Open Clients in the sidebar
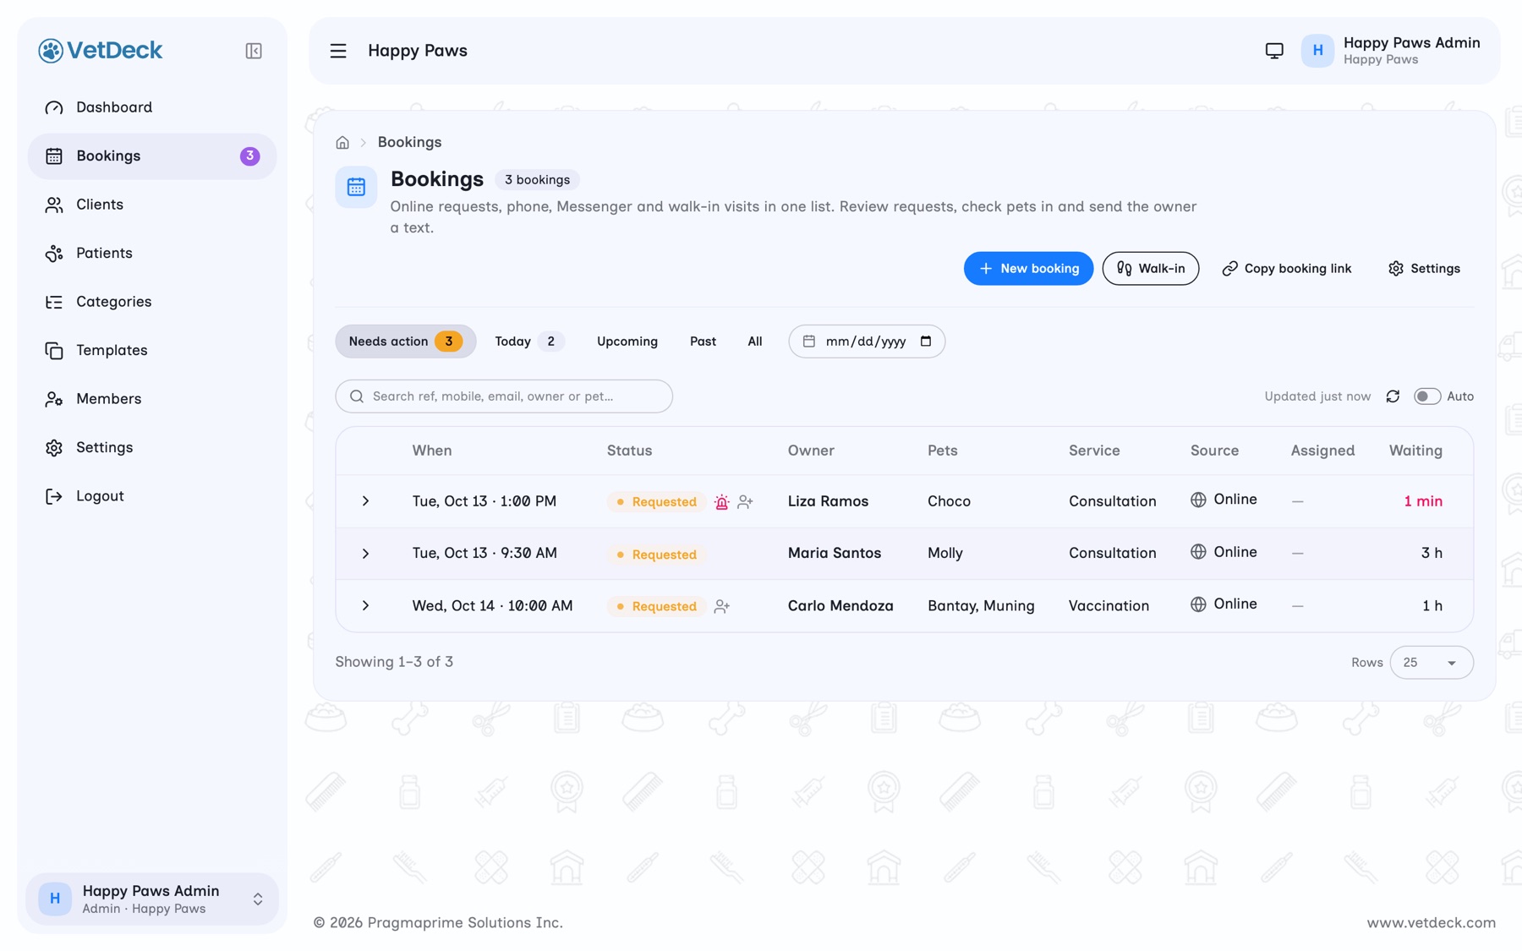 [152, 205]
